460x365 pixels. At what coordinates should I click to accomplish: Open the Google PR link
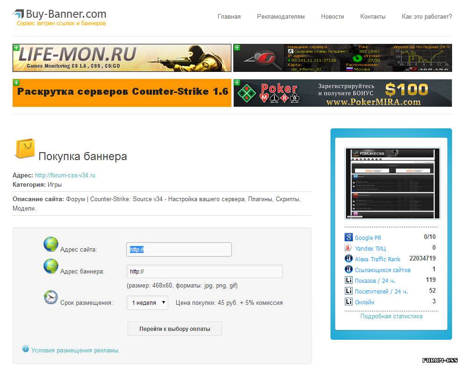coord(368,238)
